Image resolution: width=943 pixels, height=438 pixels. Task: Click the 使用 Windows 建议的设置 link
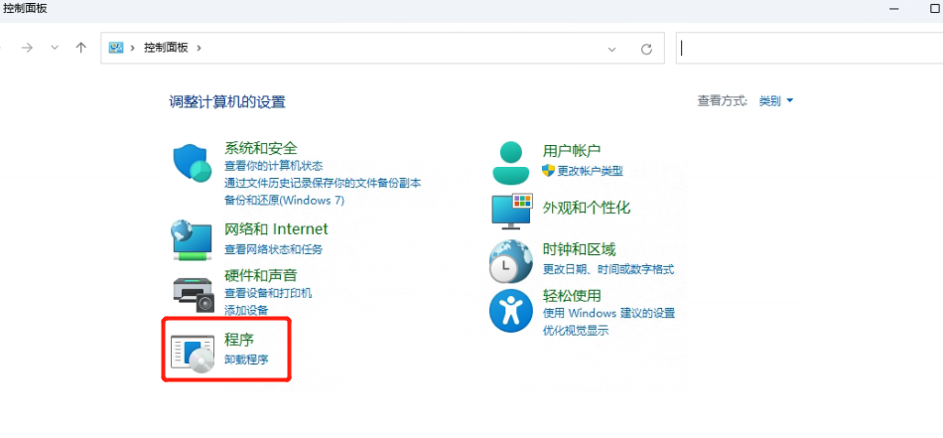tap(608, 314)
